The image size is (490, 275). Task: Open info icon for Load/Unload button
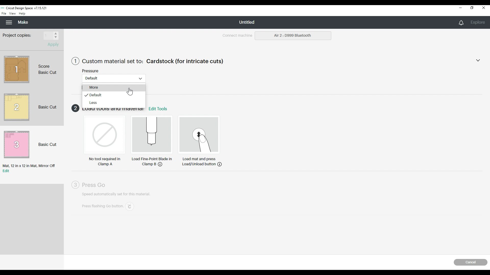coord(219,164)
